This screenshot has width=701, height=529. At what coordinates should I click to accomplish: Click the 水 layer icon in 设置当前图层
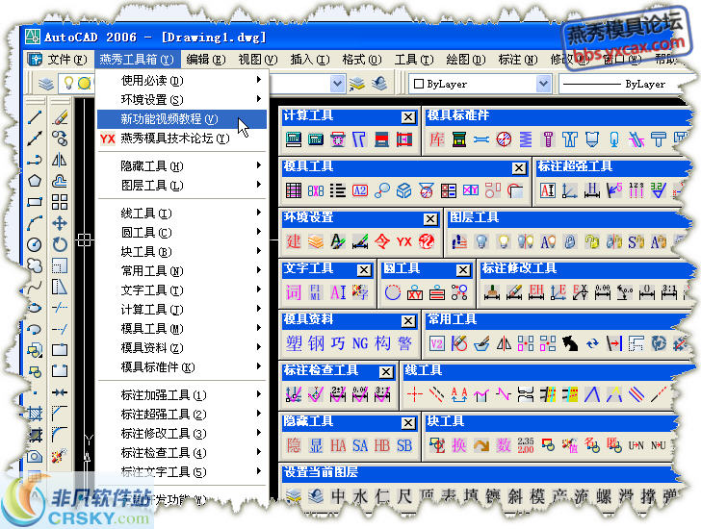coord(360,496)
